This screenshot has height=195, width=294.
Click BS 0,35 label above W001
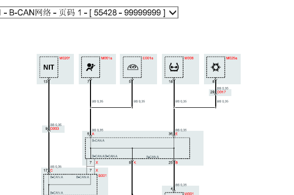pos(181,185)
